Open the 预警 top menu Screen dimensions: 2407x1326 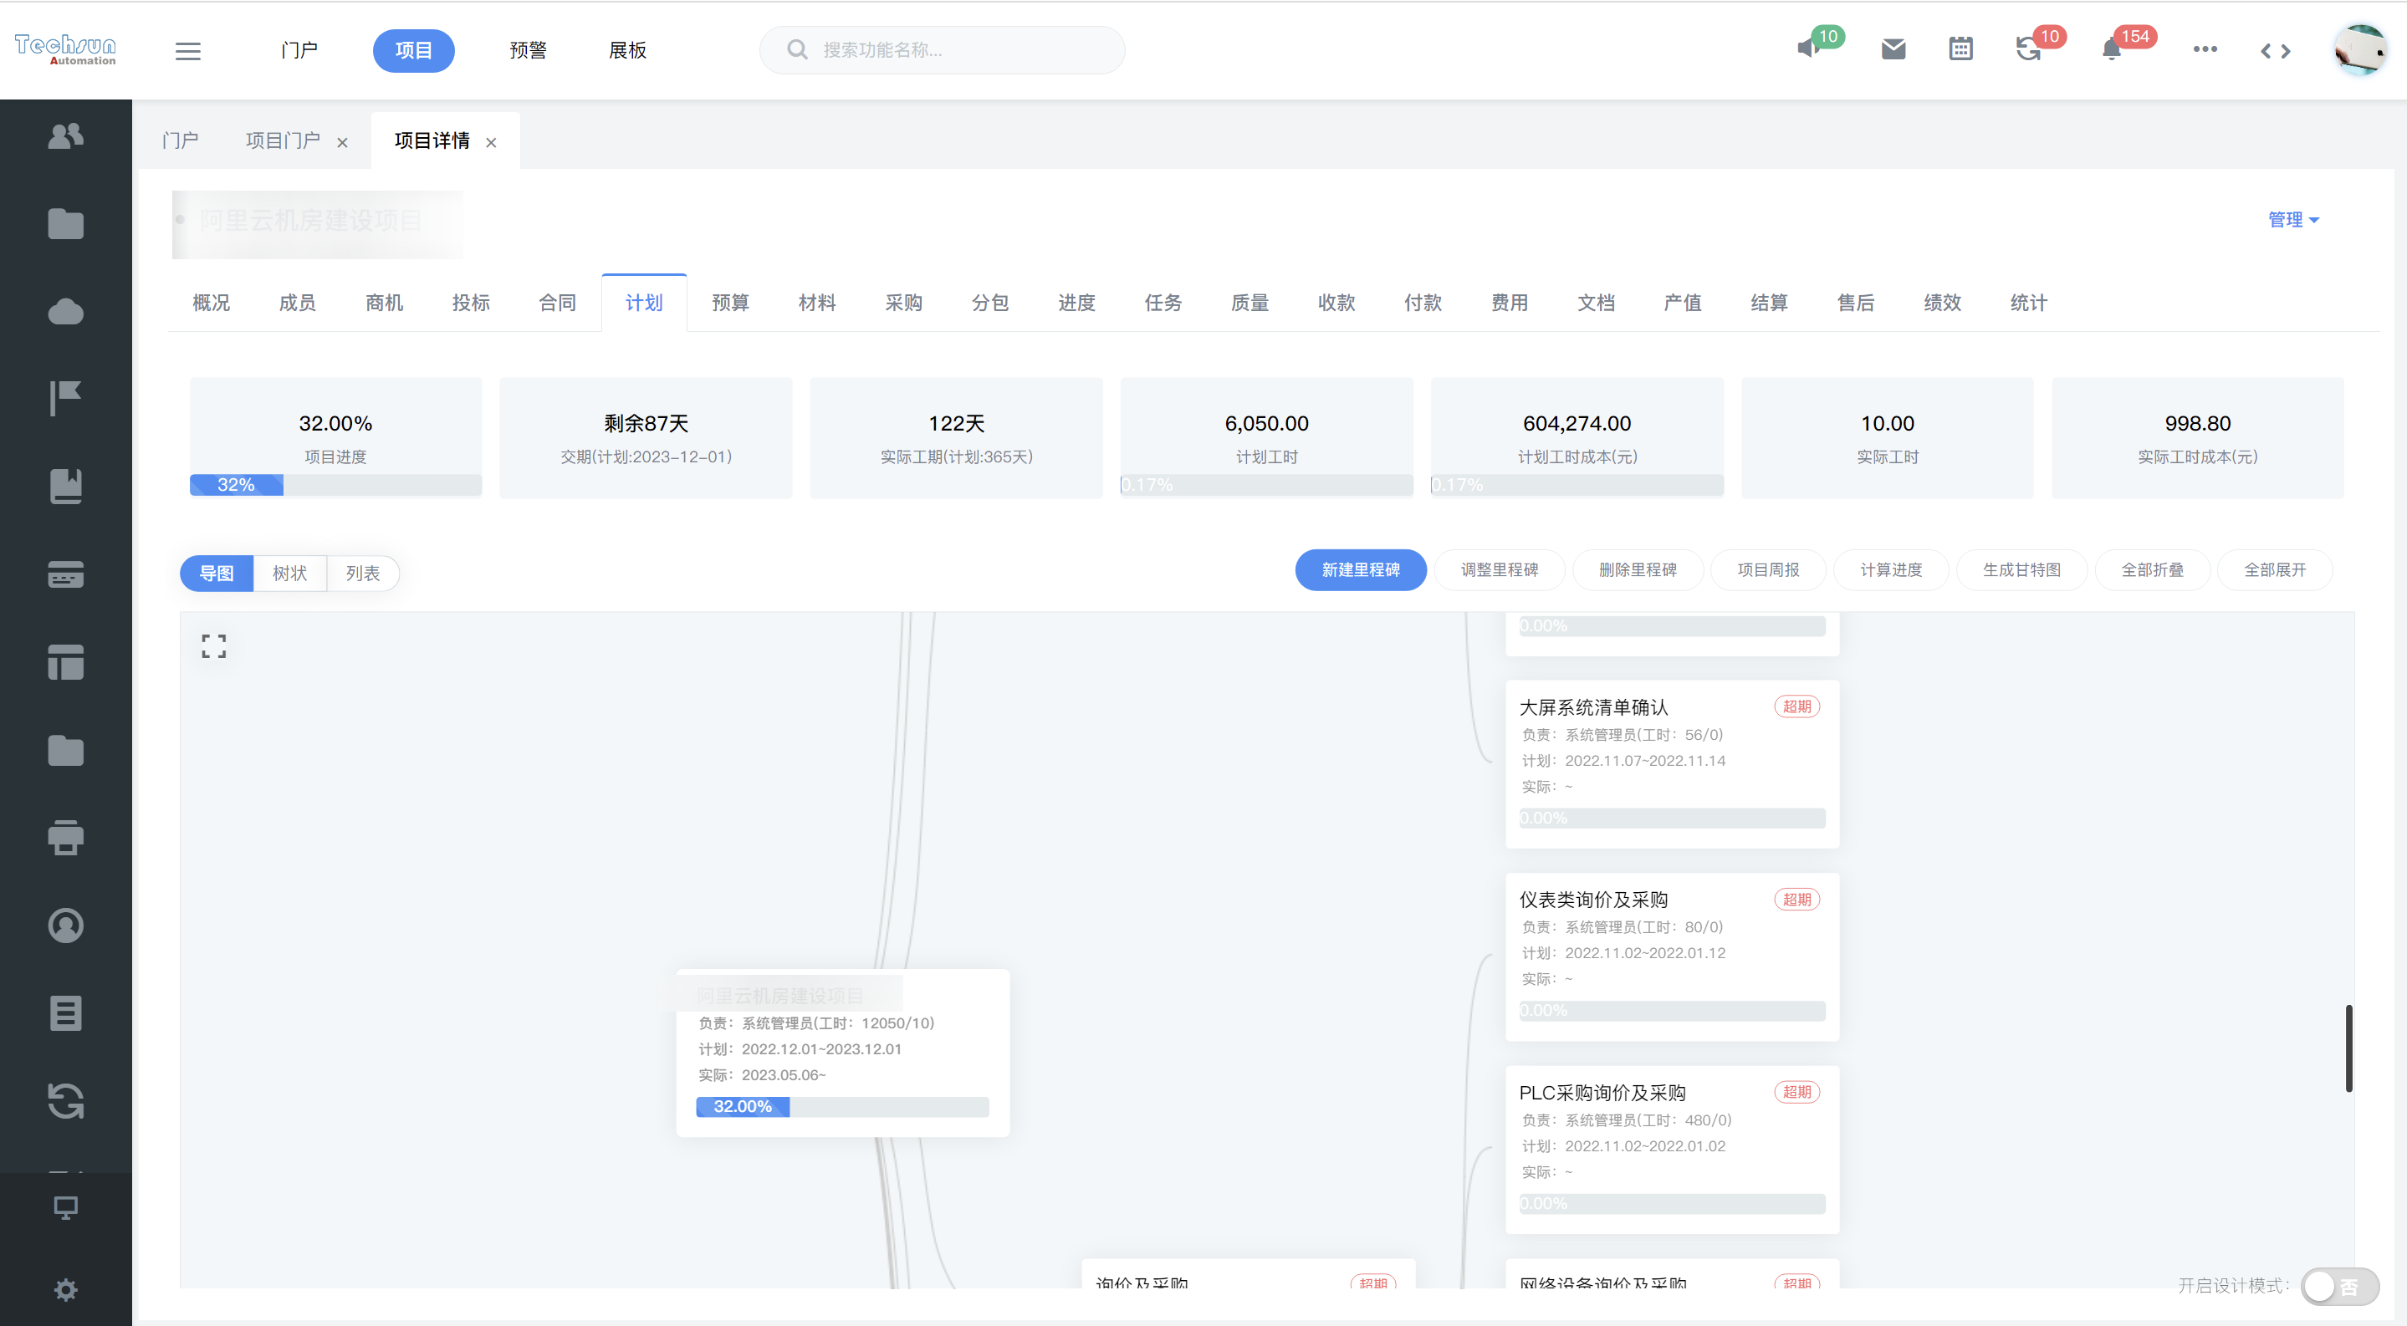coord(528,50)
